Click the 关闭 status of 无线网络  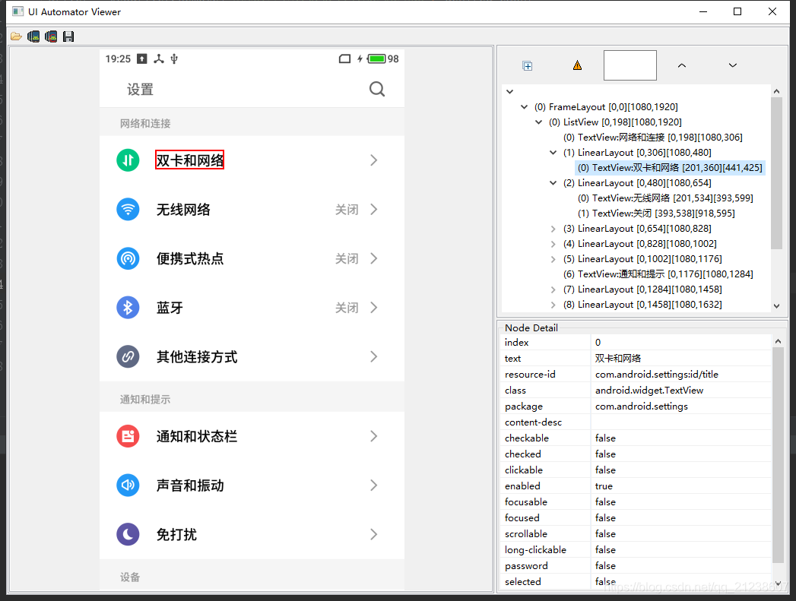point(347,210)
